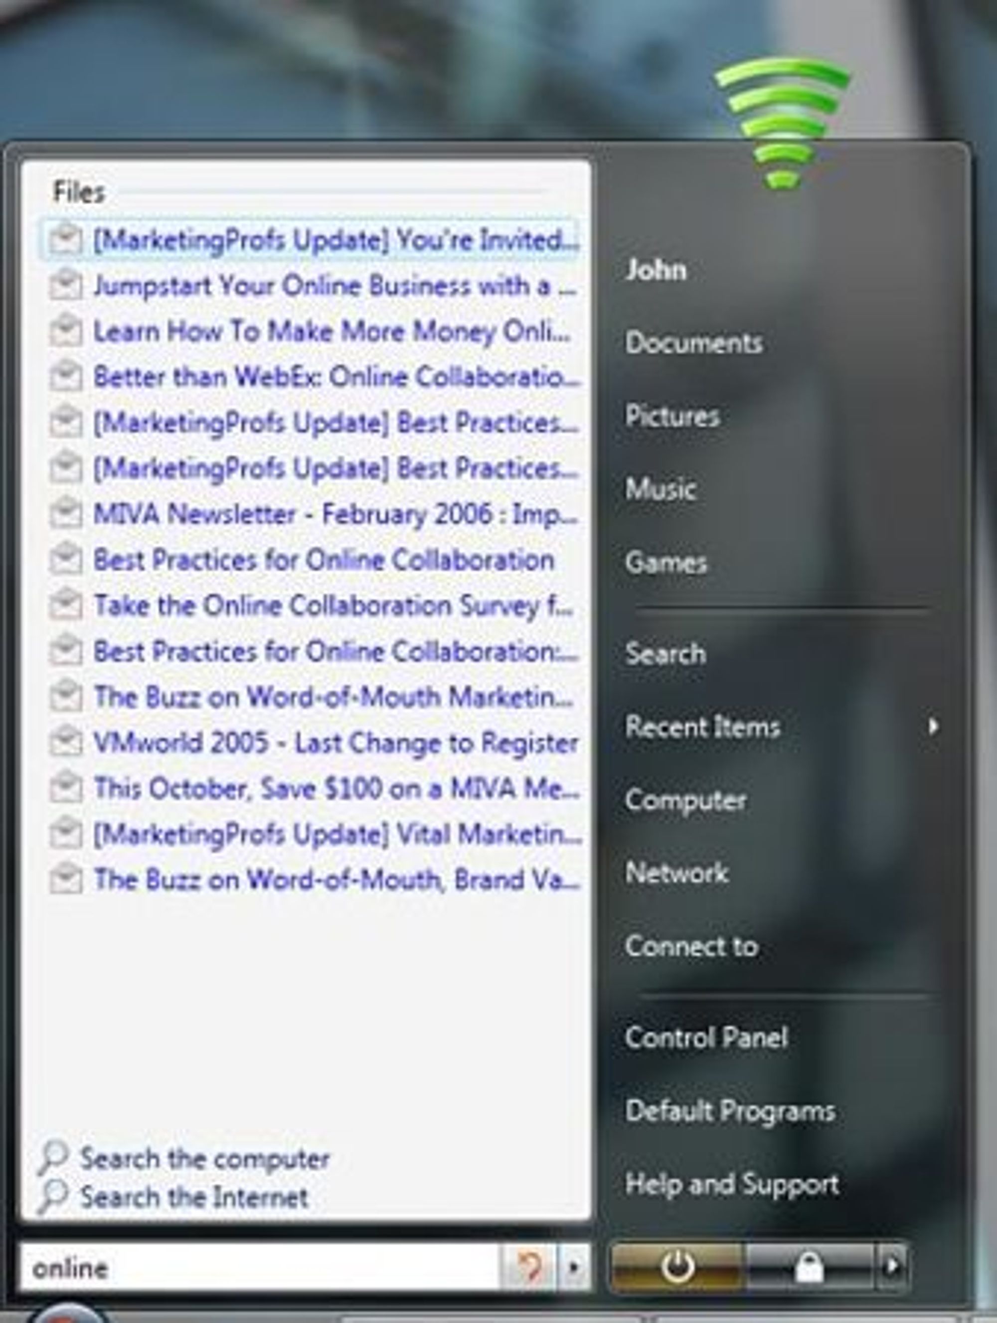Click mail icon beside Learn How To Make More Money

[65, 331]
